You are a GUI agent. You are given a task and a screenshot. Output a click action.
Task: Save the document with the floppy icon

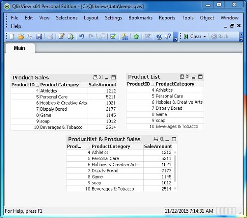click(39, 37)
